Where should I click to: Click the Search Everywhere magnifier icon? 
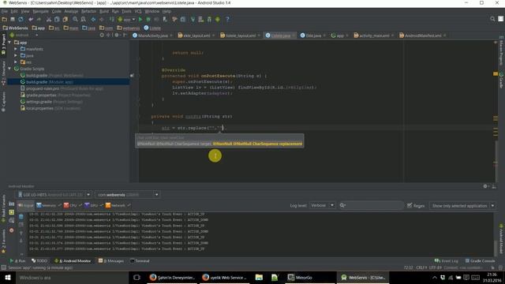[x=492, y=19]
